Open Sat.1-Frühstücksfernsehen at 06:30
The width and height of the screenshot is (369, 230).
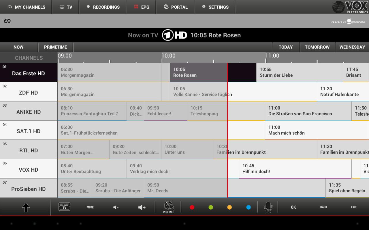[161, 130]
